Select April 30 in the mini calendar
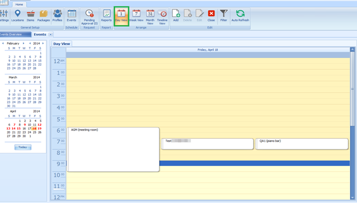Viewport: 357px width, 203px height. (x=24, y=136)
